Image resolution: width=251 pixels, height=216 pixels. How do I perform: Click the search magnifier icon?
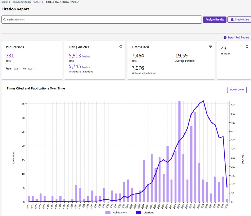[5, 20]
